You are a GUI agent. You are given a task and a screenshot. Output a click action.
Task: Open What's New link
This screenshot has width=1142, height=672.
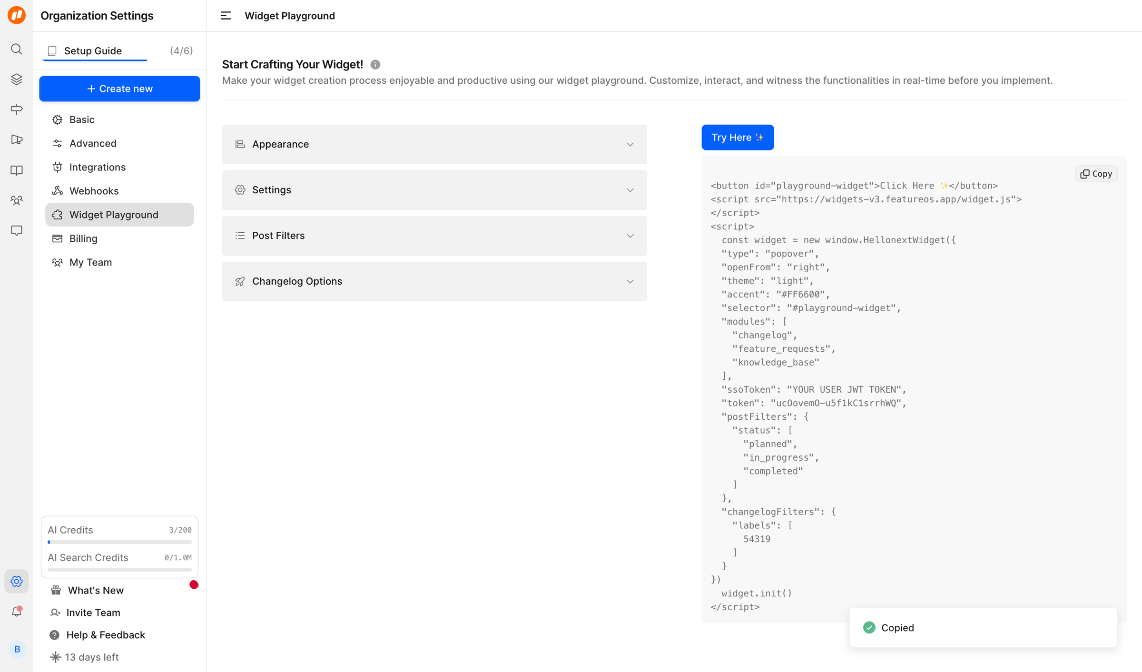point(96,590)
